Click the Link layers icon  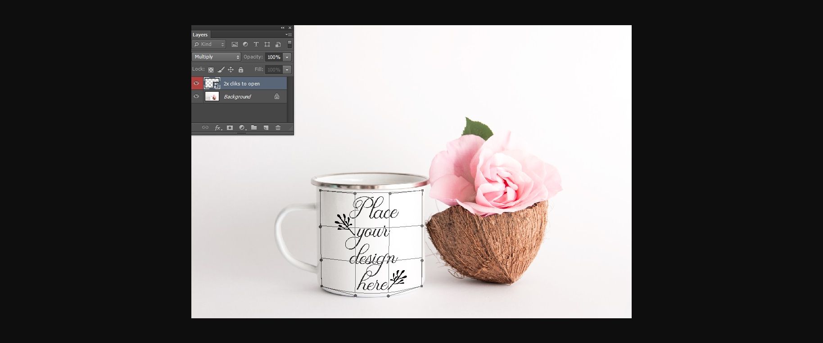point(205,128)
